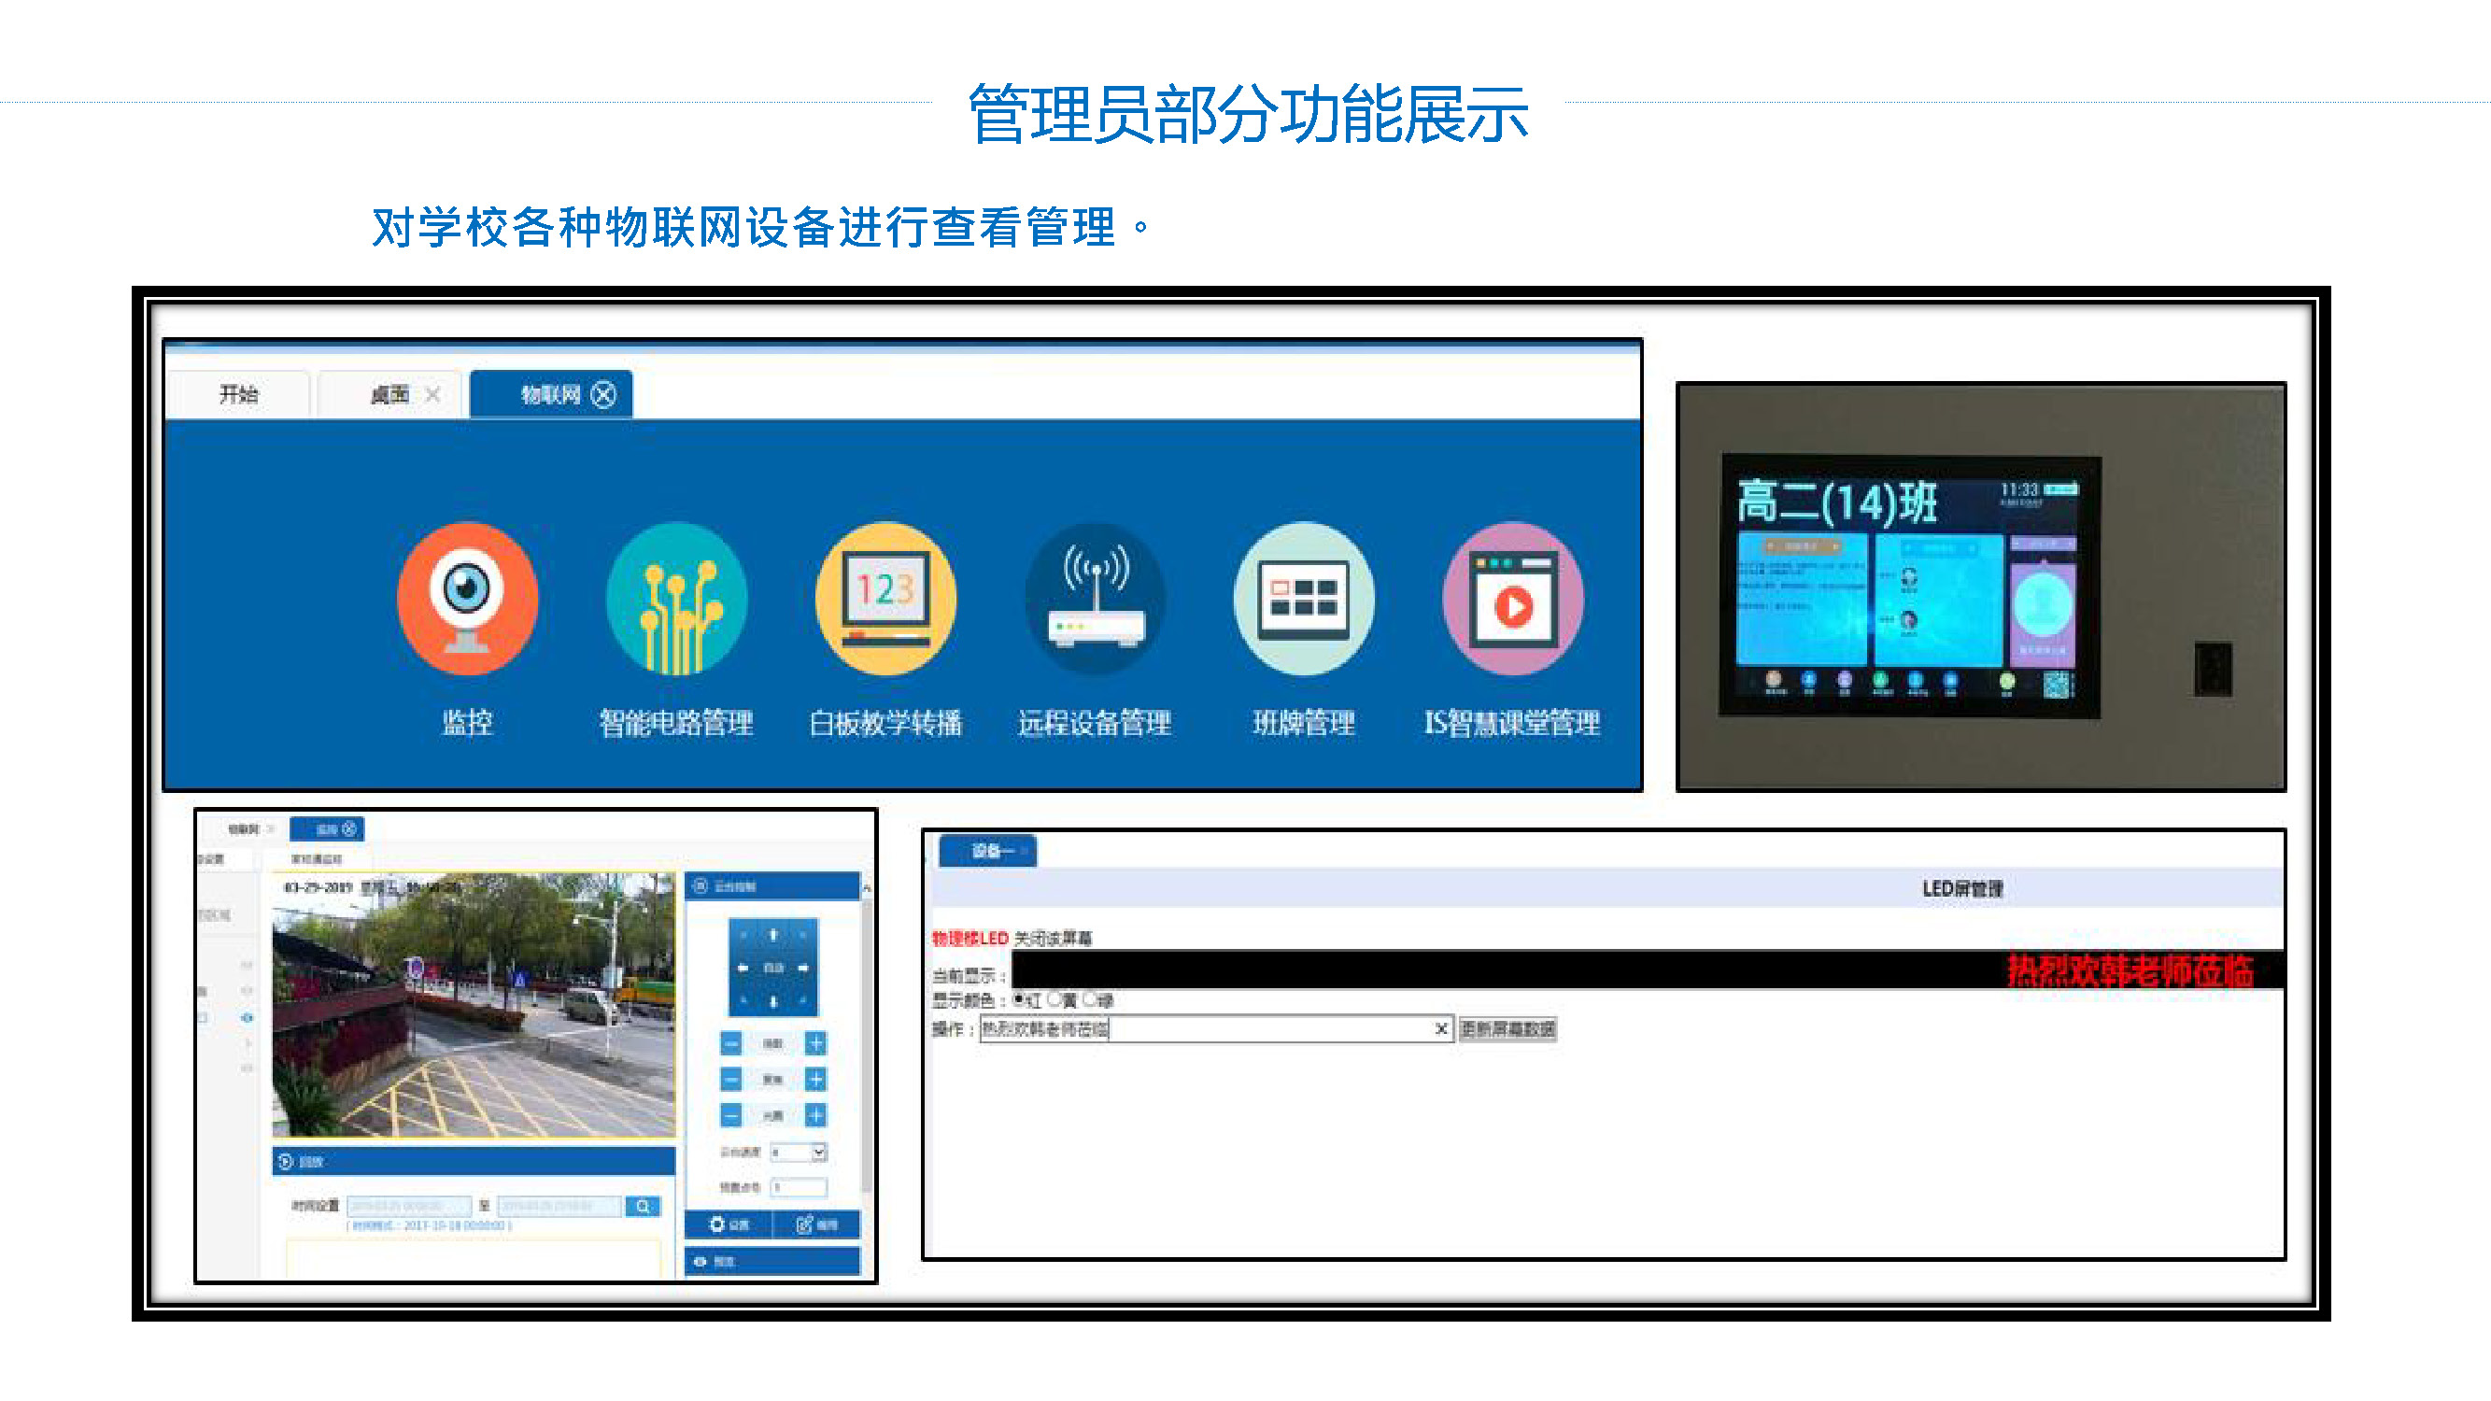
Task: Click the class board device photo
Action: click(1980, 587)
